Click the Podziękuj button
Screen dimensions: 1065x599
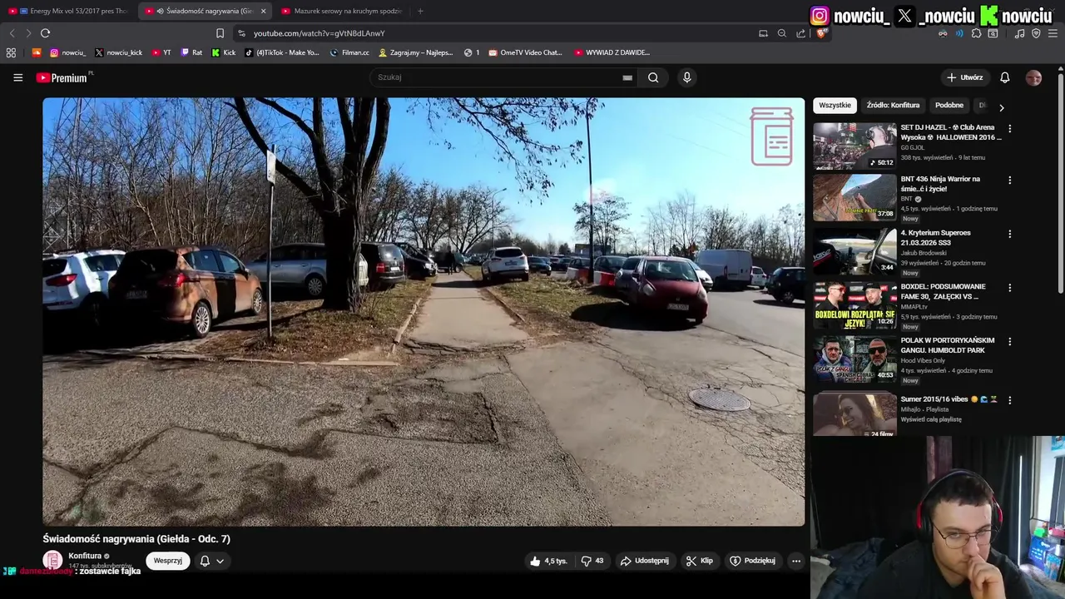752,561
